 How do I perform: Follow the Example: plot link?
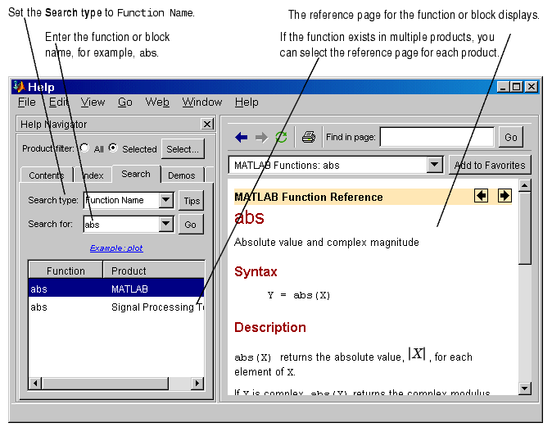point(116,248)
